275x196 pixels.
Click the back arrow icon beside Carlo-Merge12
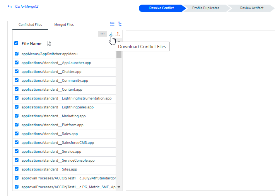click(x=10, y=7)
